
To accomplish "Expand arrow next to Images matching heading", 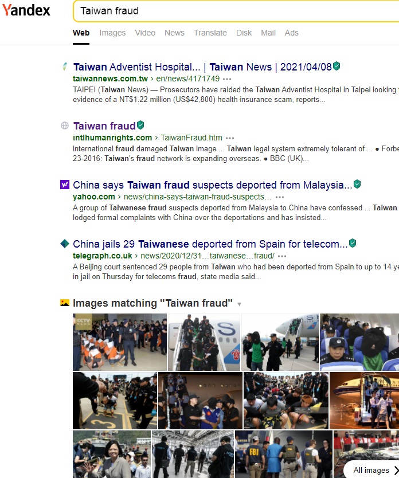I will tap(240, 304).
